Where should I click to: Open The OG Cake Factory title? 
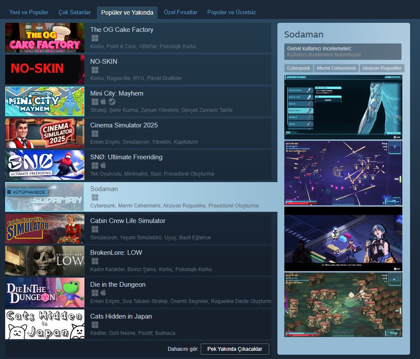click(x=122, y=29)
